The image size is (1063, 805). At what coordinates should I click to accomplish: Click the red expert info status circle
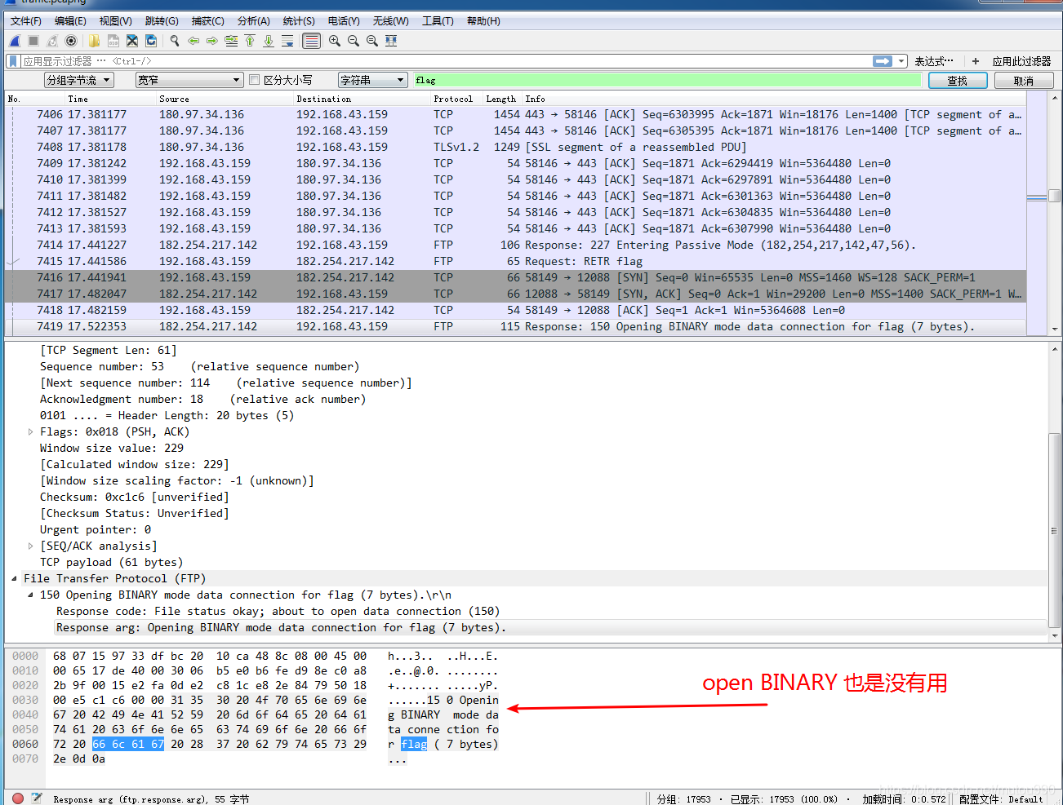18,798
